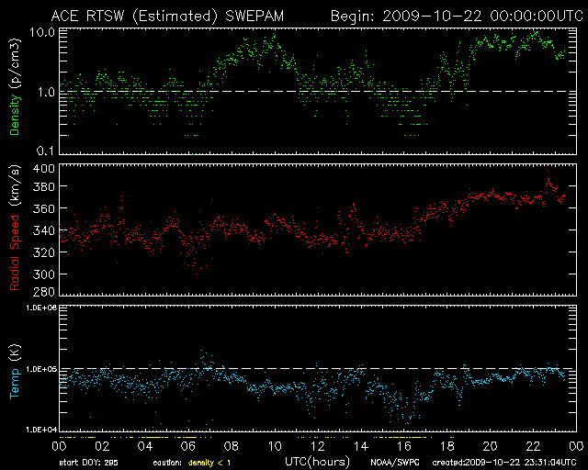This screenshot has width=588, height=470.
Task: Select the yellow "density < 1" caution text
Action: pyautogui.click(x=209, y=463)
